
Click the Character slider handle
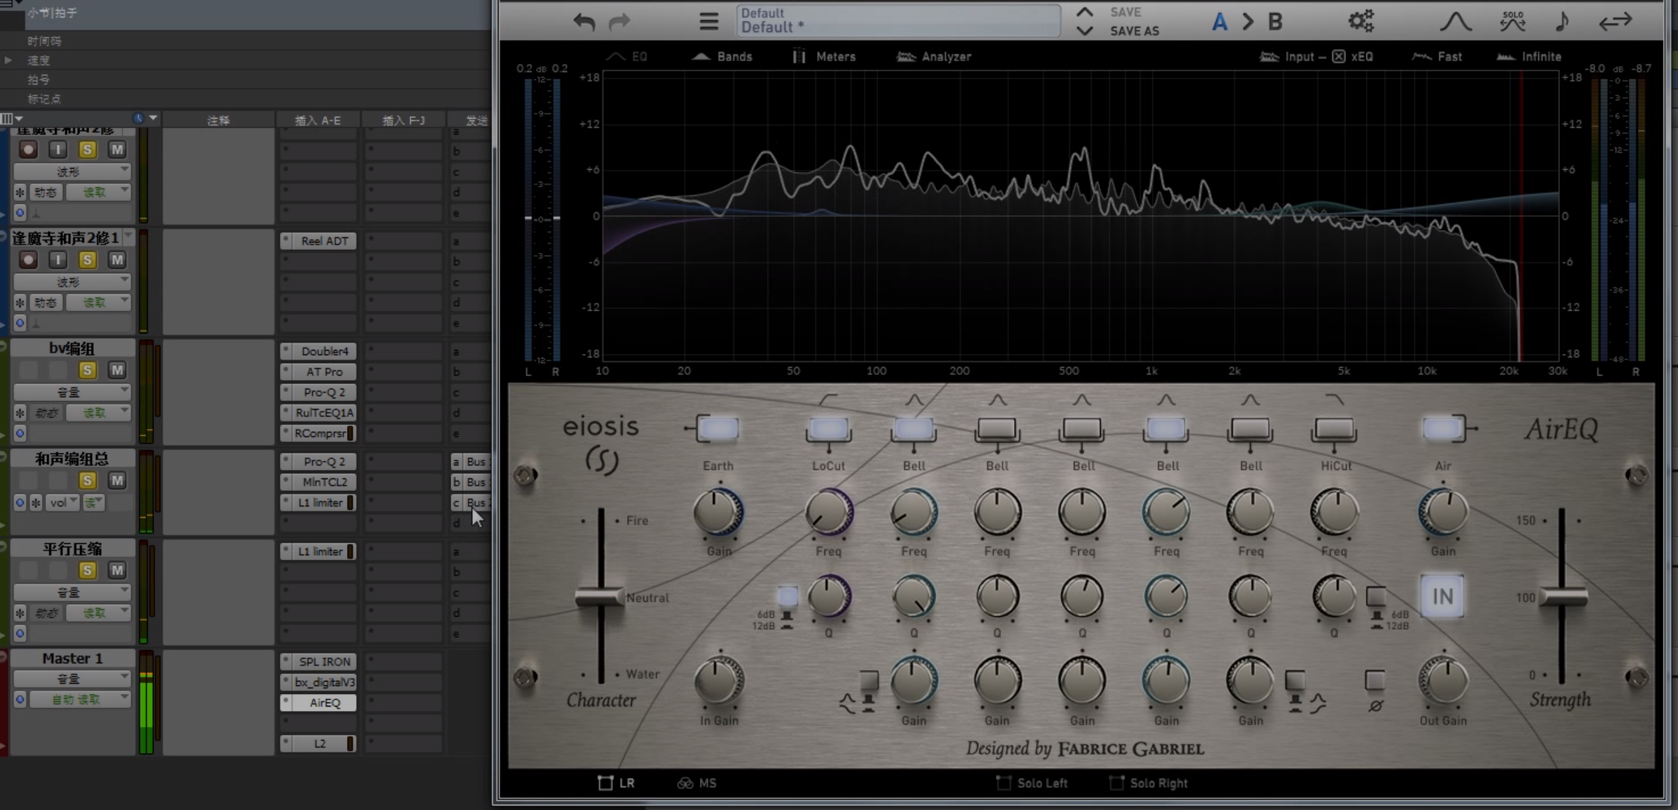click(599, 597)
